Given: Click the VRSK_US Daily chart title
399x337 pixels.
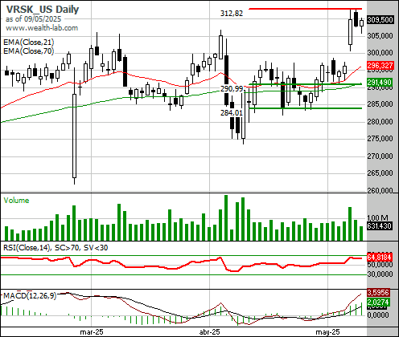Looking at the screenshot, I should coord(43,10).
